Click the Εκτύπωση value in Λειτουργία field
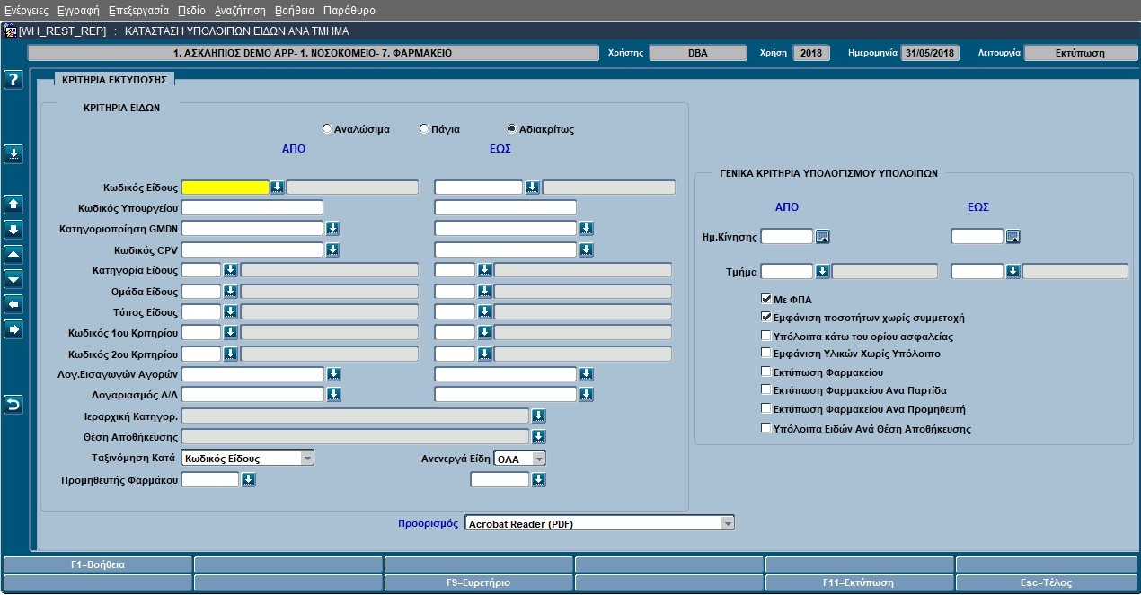The height and width of the screenshot is (595, 1141). pyautogui.click(x=1080, y=53)
